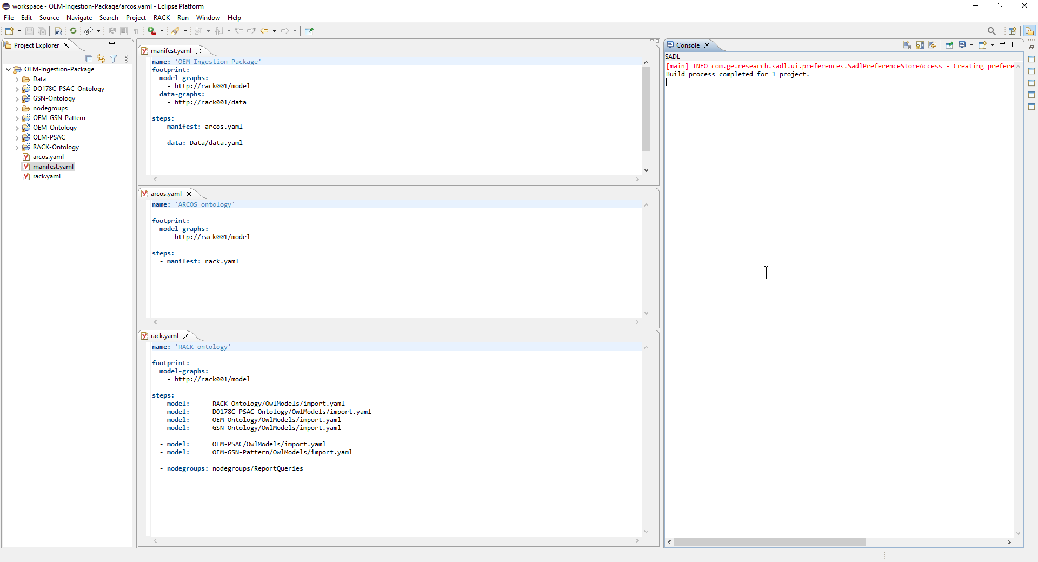Viewport: 1038px width, 562px height.
Task: Collapse the OEM-Ingestion-Package project
Action: [8, 69]
